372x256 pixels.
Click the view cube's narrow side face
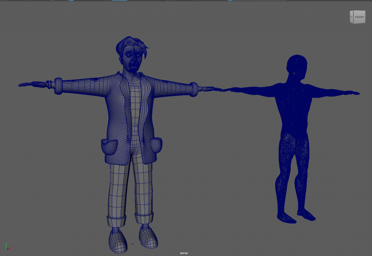pyautogui.click(x=352, y=17)
